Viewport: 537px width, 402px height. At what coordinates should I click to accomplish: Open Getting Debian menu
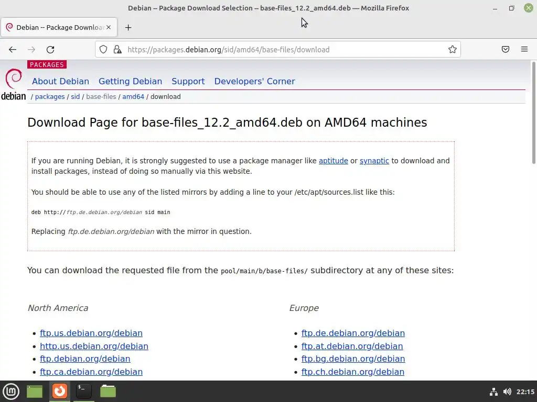[131, 81]
